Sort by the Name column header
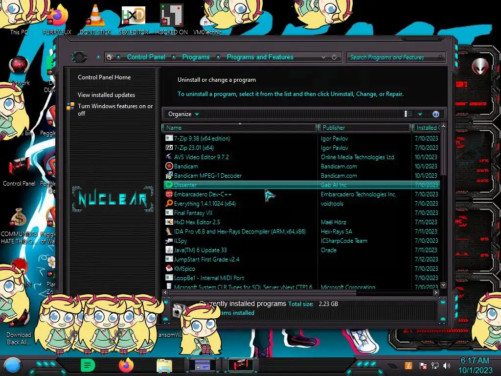This screenshot has height=376, width=501. coord(240,128)
